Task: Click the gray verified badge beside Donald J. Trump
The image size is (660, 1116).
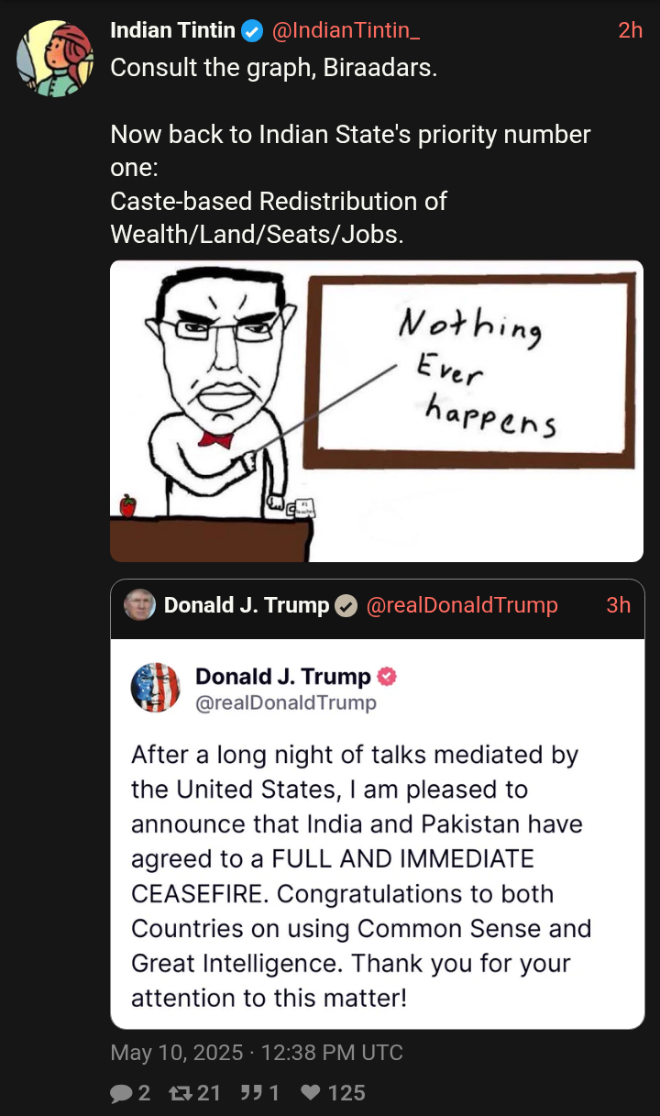Action: pyautogui.click(x=346, y=605)
